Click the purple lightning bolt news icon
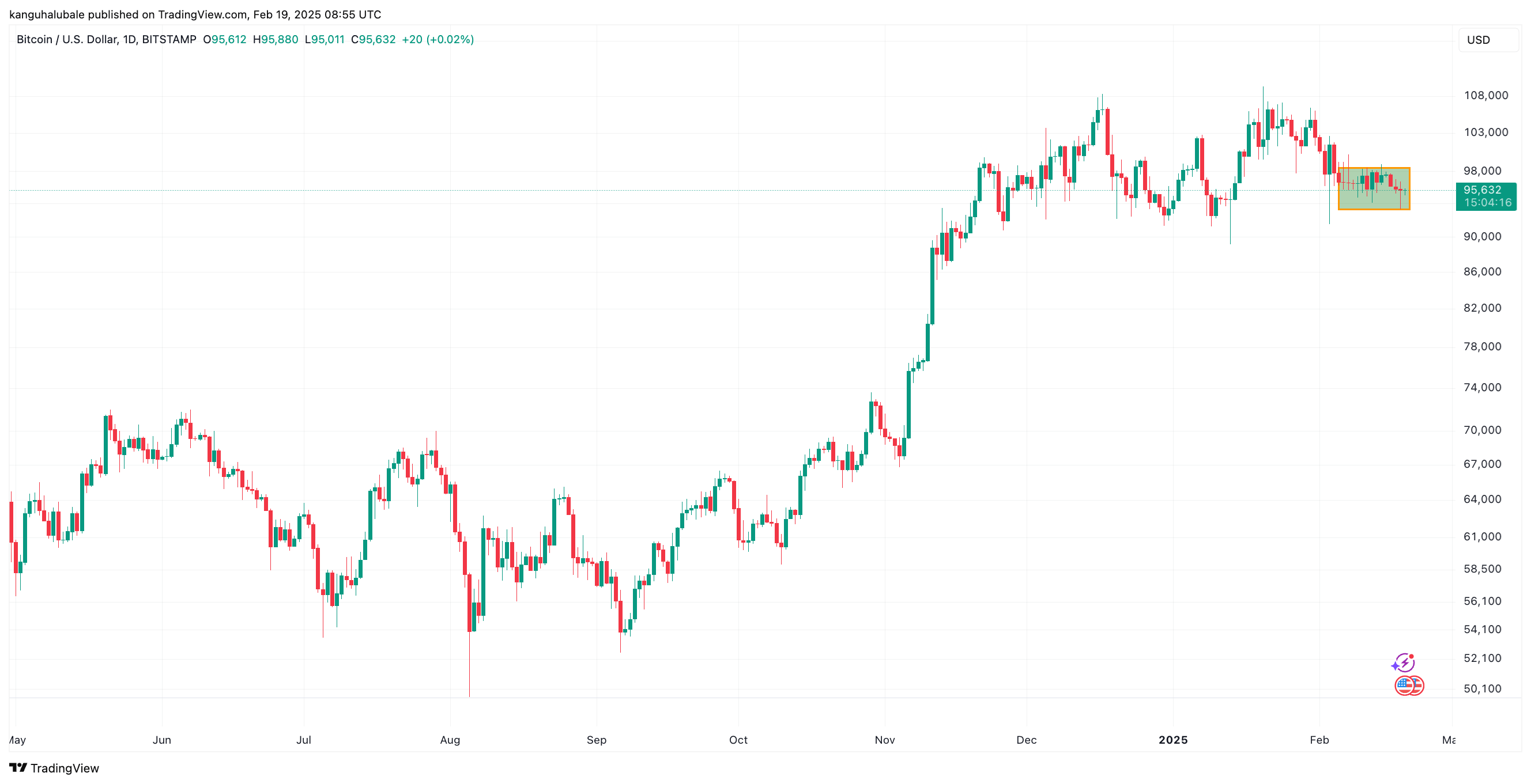 pos(1403,662)
